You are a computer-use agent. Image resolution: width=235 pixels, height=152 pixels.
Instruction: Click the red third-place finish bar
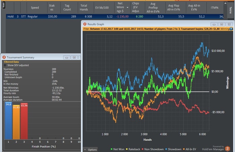[x=24, y=121]
